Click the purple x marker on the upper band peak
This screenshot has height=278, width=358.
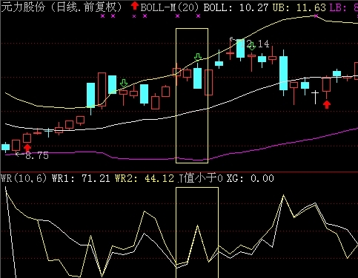click(316, 16)
